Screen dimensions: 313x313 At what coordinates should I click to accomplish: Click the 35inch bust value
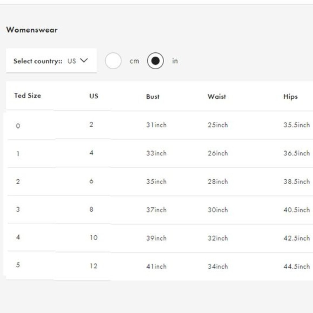coord(156,182)
